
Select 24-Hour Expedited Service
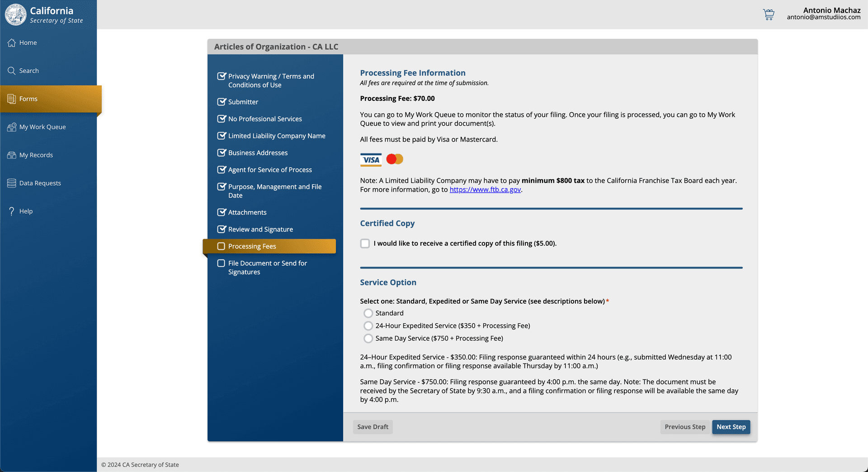point(368,326)
